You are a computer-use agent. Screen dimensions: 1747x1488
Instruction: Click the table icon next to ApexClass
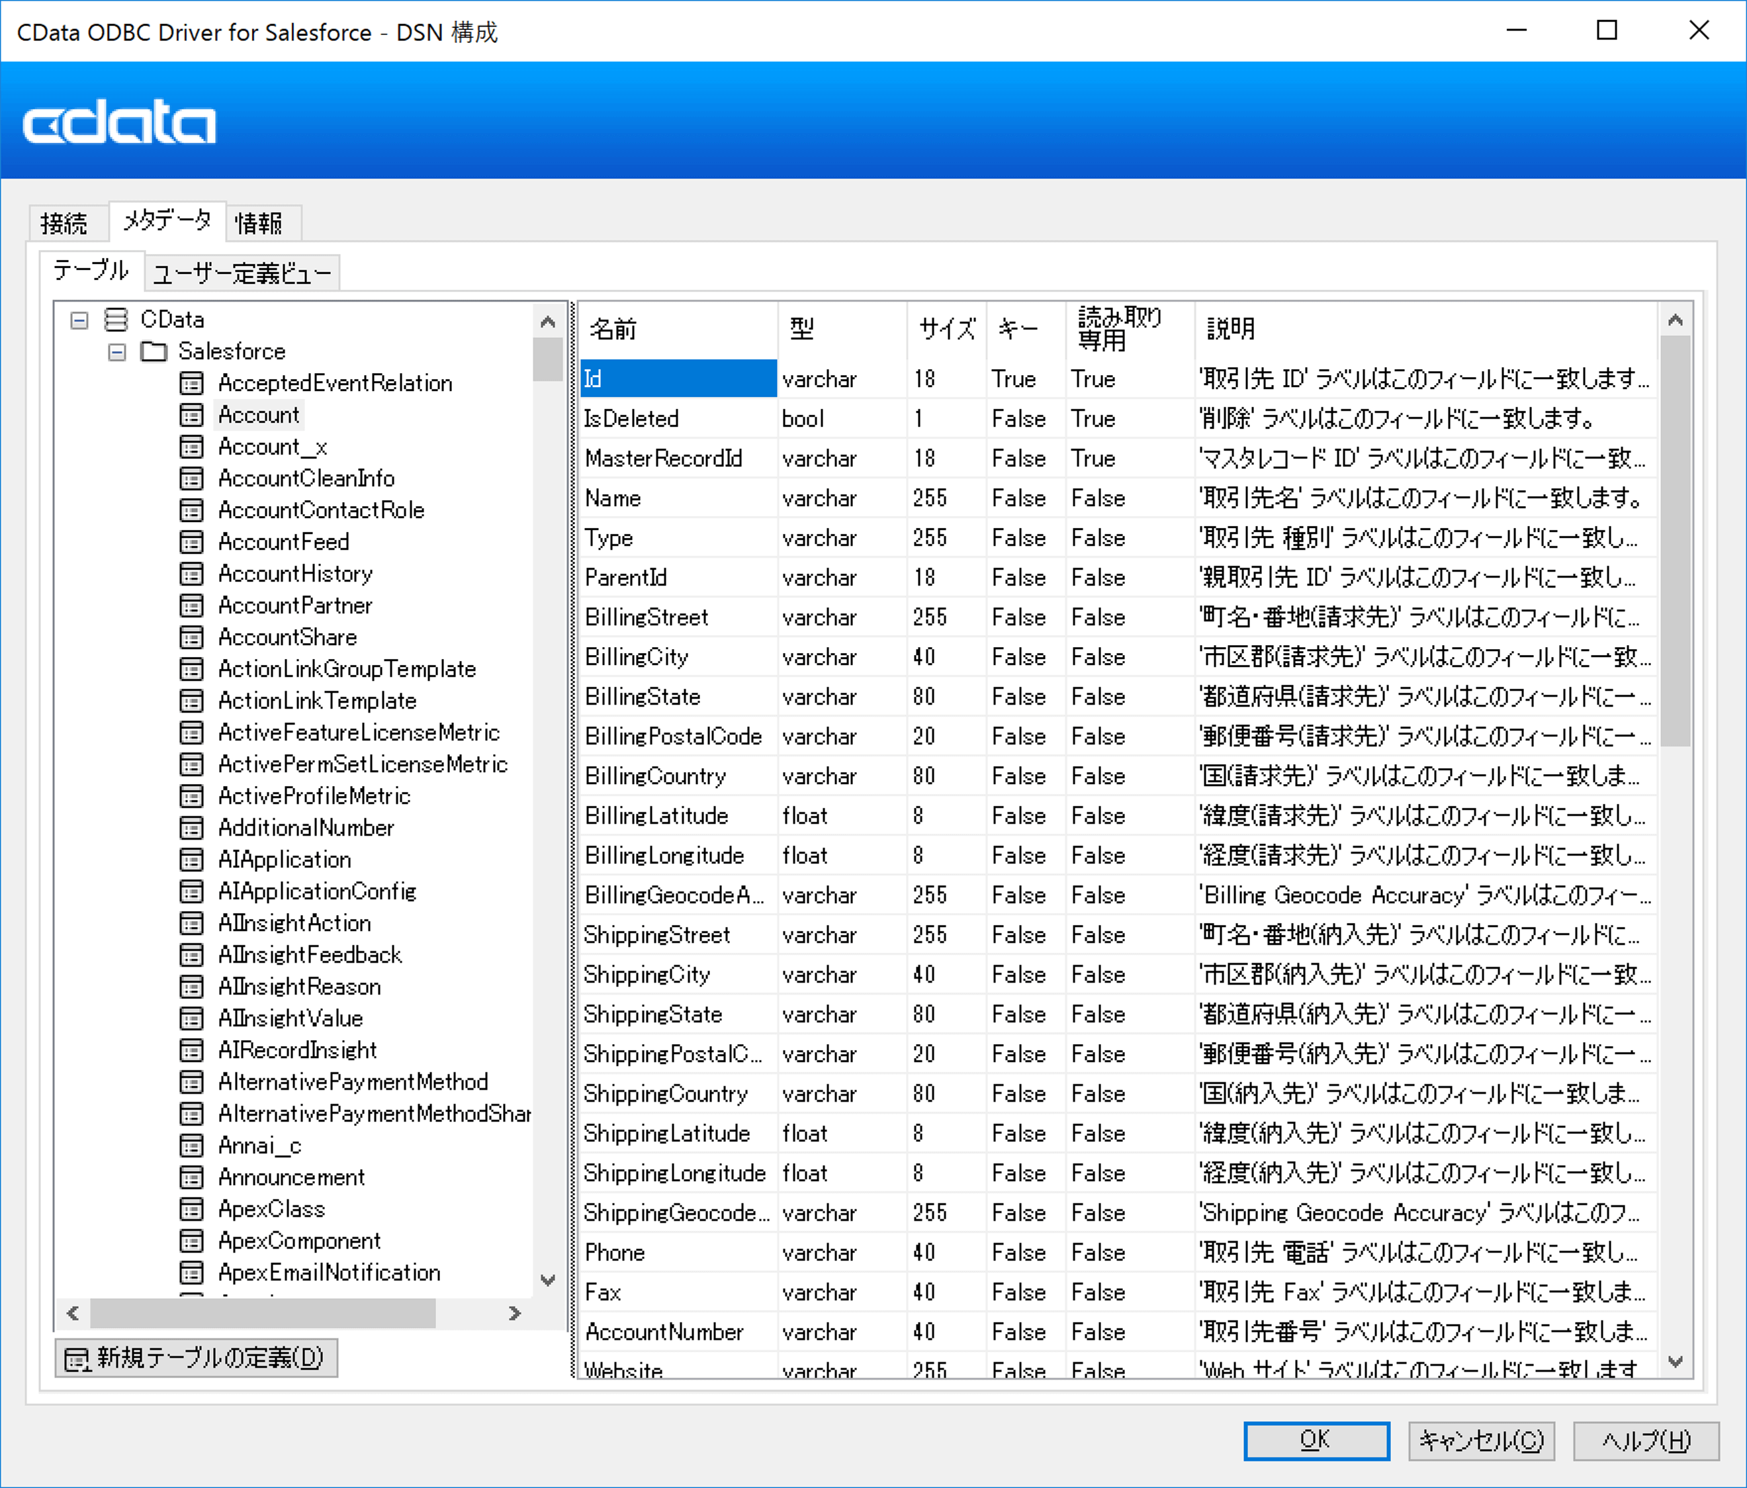point(191,1209)
